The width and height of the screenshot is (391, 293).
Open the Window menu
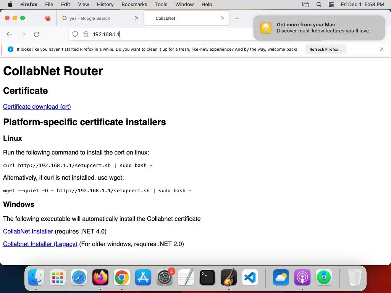pos(184,4)
